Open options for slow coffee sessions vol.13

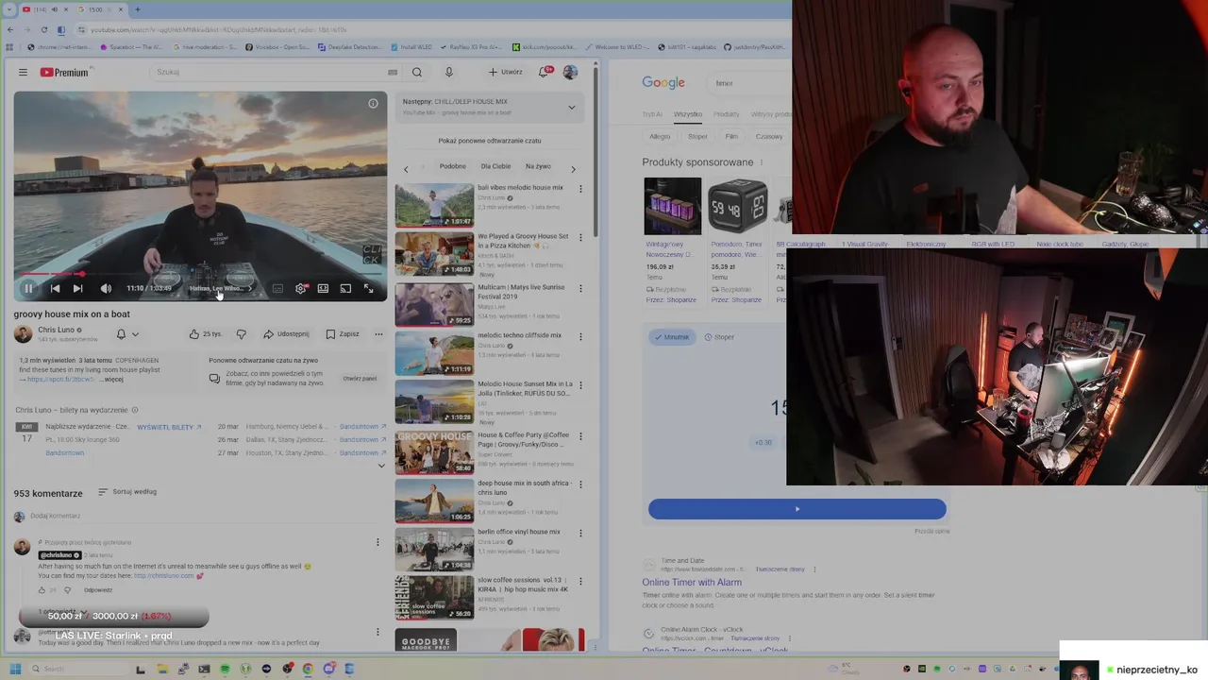click(x=580, y=582)
